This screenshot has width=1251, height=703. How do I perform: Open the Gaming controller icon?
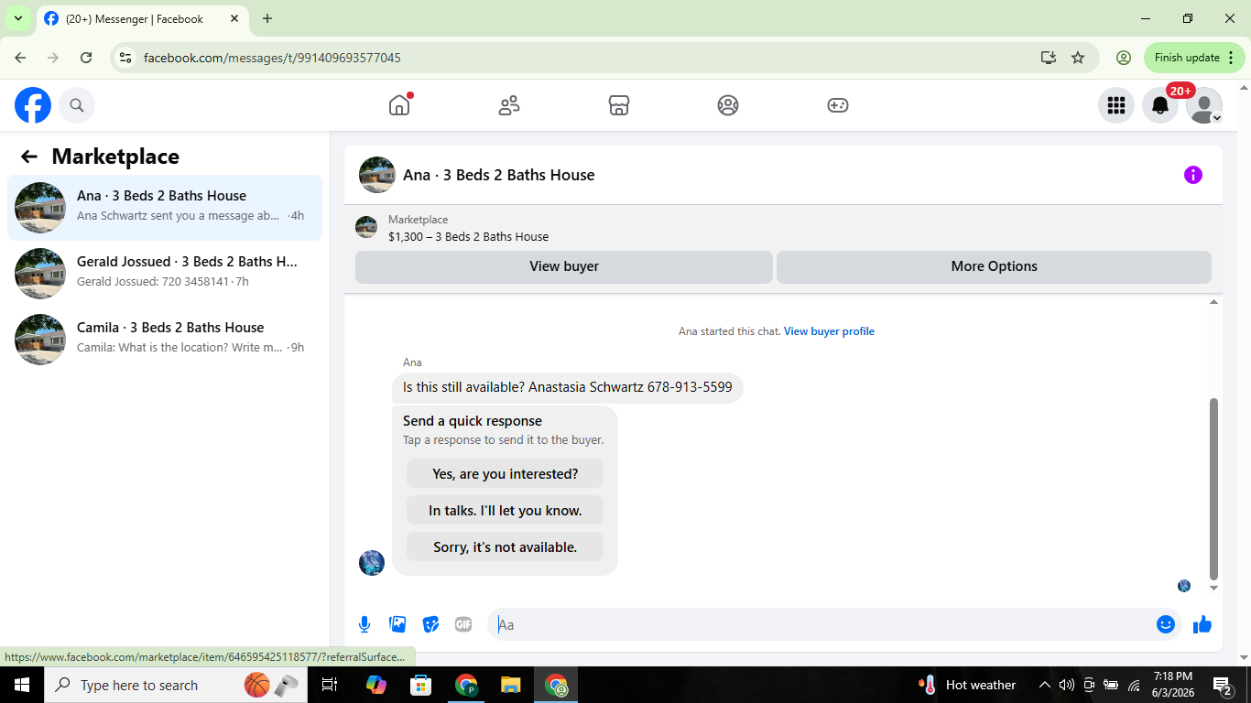coord(838,105)
